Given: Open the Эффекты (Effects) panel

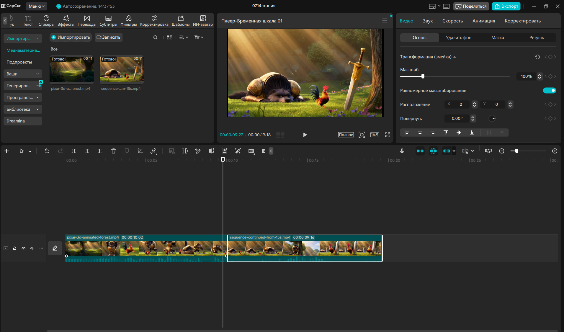Looking at the screenshot, I should tap(66, 21).
